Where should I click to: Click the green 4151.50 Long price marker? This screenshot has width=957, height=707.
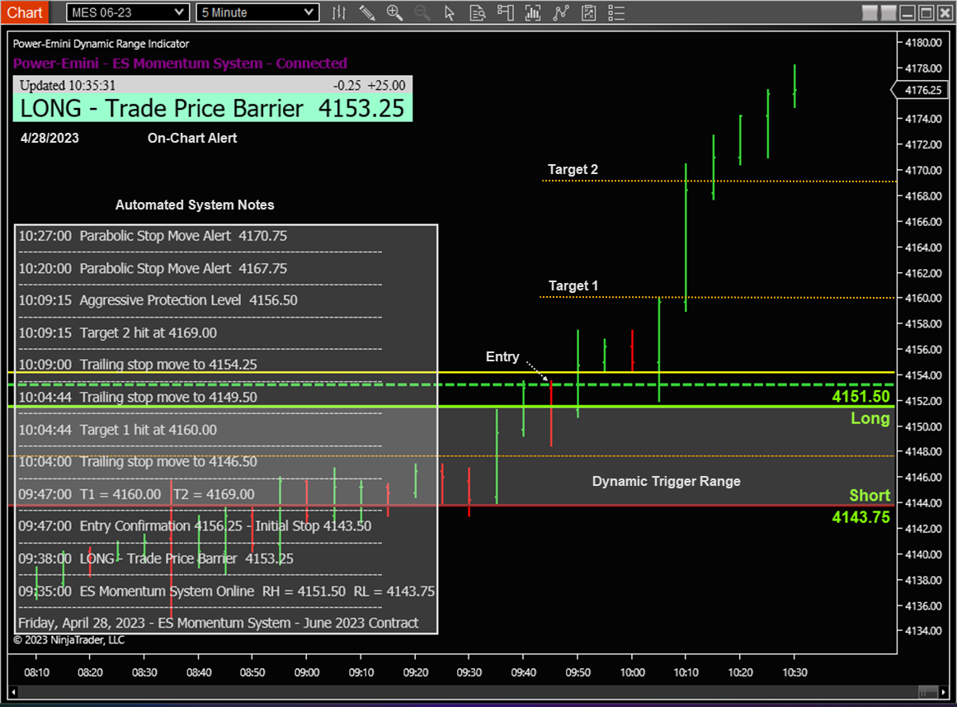860,397
